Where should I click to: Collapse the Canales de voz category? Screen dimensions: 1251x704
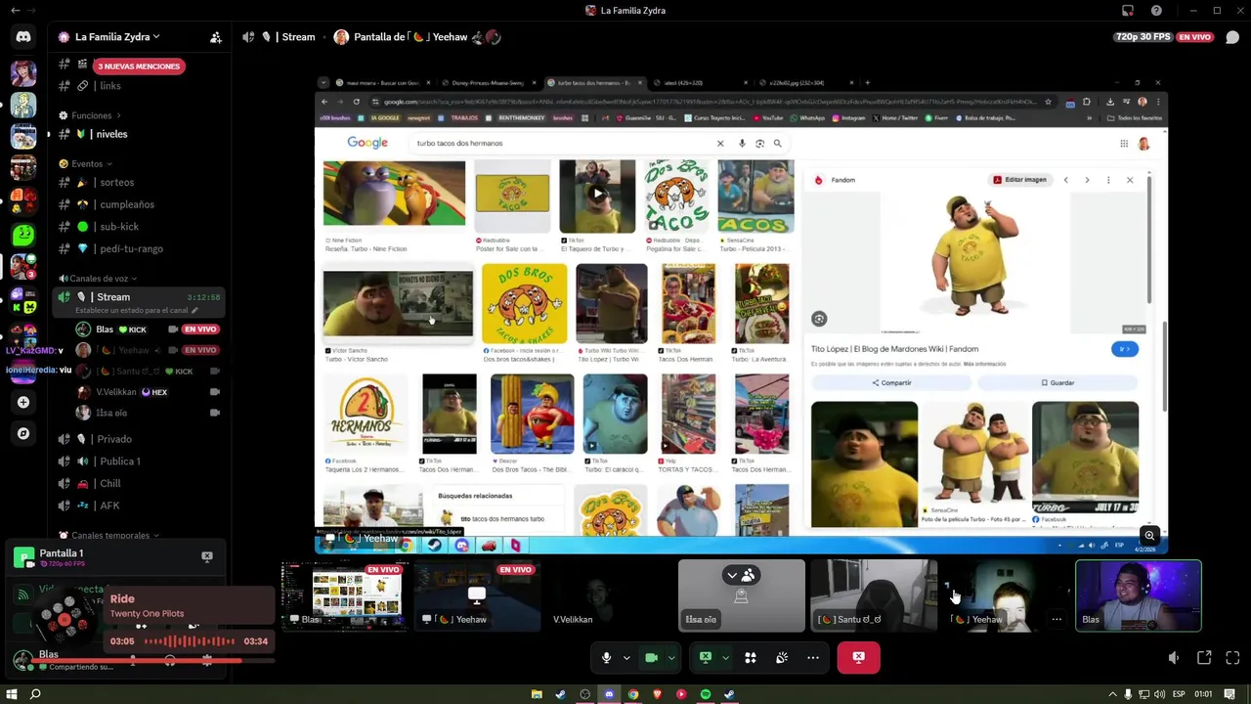pyautogui.click(x=99, y=279)
